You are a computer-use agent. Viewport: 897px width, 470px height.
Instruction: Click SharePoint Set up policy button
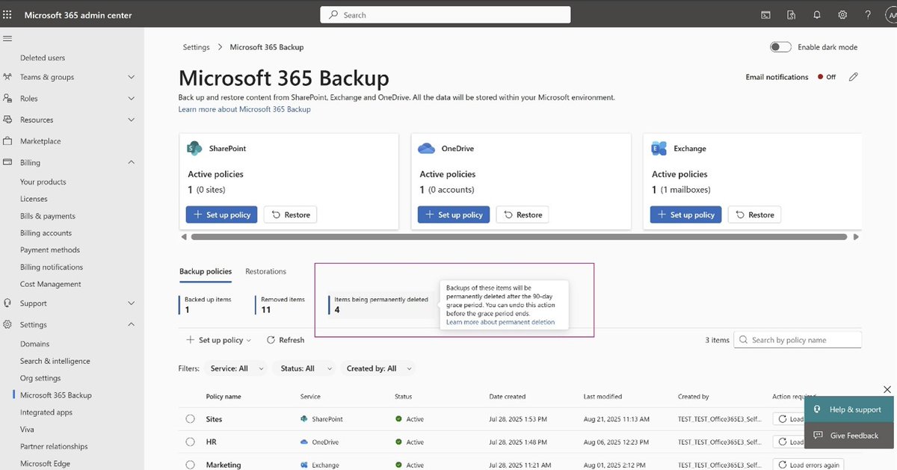[221, 214]
